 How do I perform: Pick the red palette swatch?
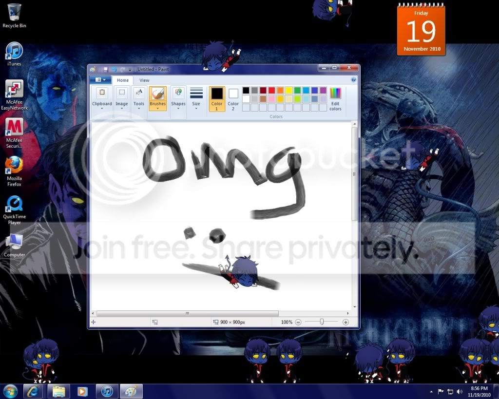point(272,90)
